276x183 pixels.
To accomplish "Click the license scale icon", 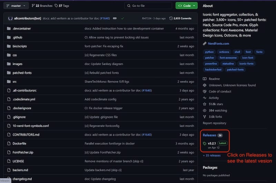I will pyautogui.click(x=205, y=85).
